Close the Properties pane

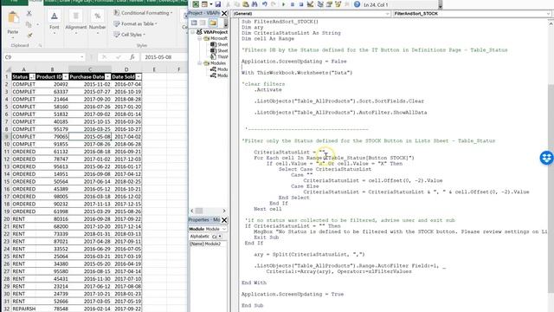(224, 219)
